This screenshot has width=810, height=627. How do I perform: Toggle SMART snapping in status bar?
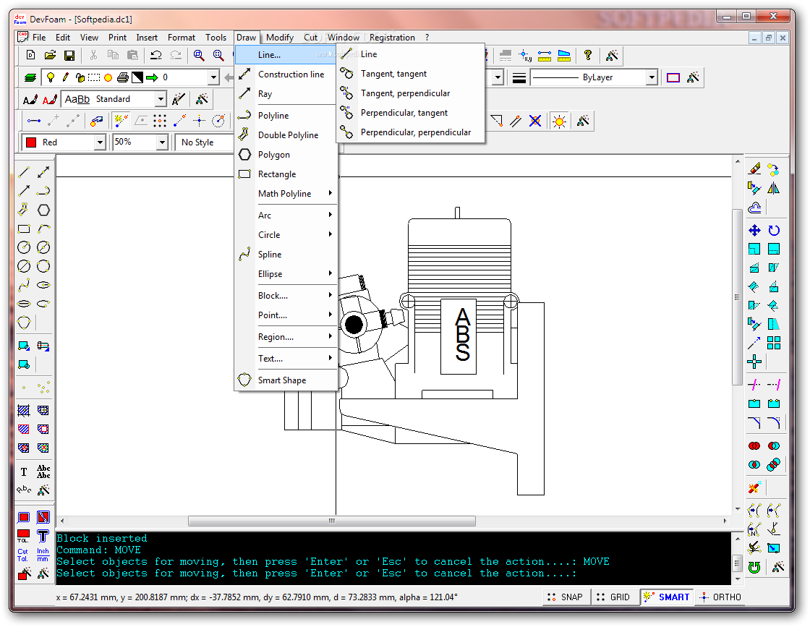click(x=666, y=597)
